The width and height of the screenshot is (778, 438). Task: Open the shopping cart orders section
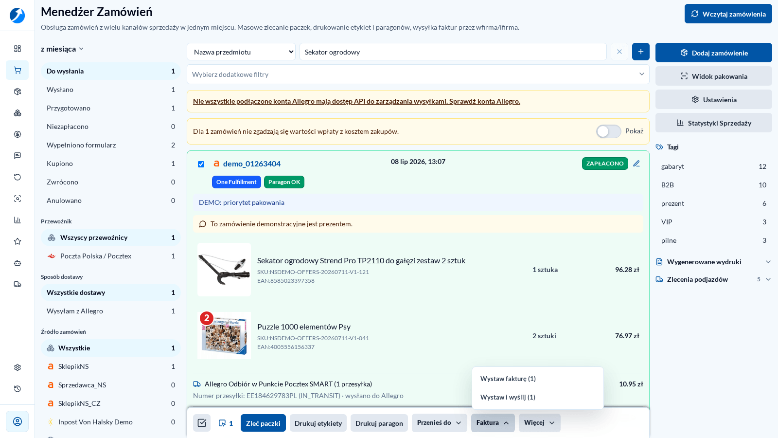18,70
